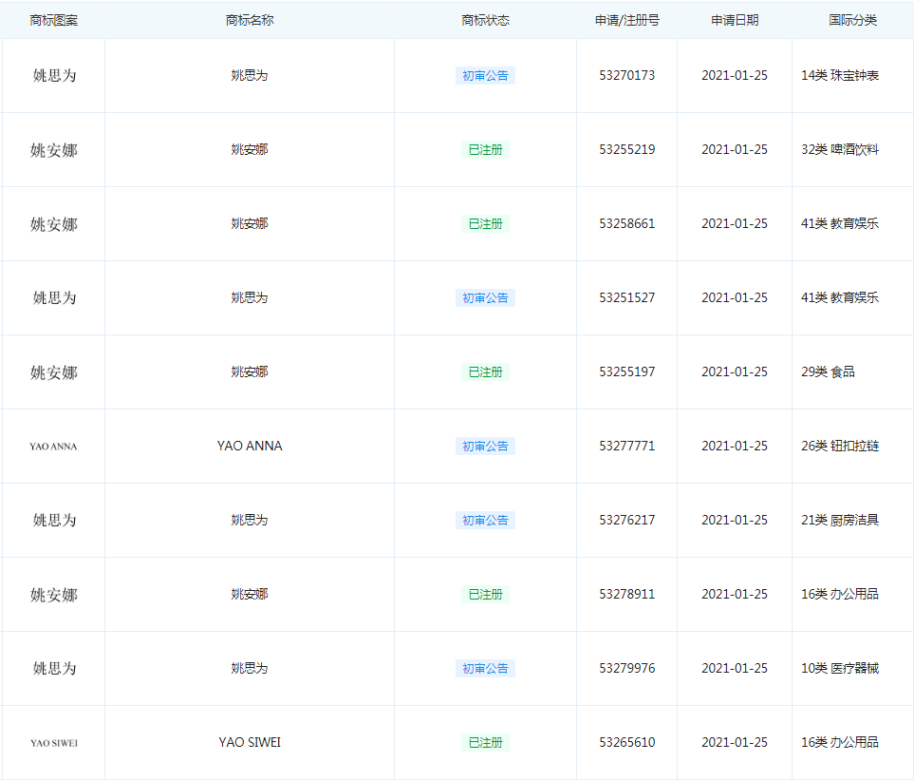Viewport: 914px width, 781px height.
Task: Click 已注册 status badge for 53258661
Action: 485,224
